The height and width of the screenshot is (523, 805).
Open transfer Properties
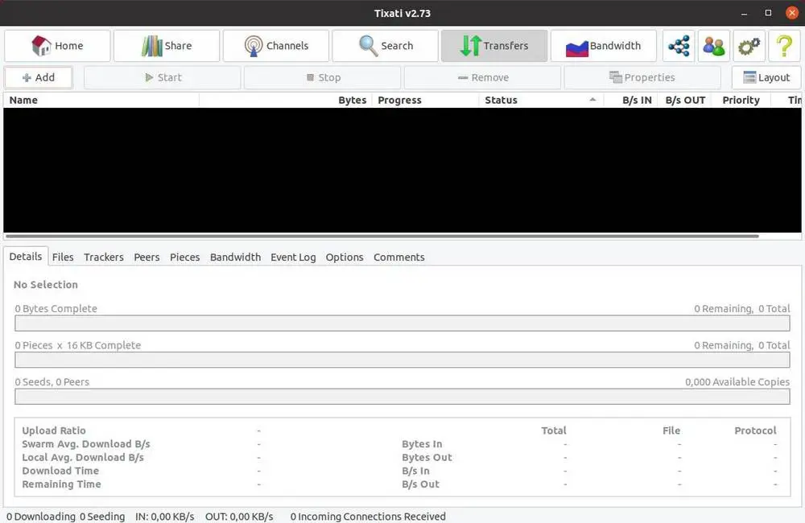pos(642,77)
